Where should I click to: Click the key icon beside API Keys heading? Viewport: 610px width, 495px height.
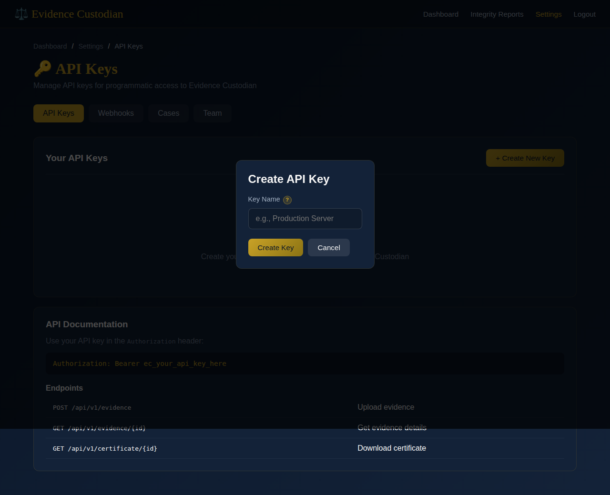point(42,69)
